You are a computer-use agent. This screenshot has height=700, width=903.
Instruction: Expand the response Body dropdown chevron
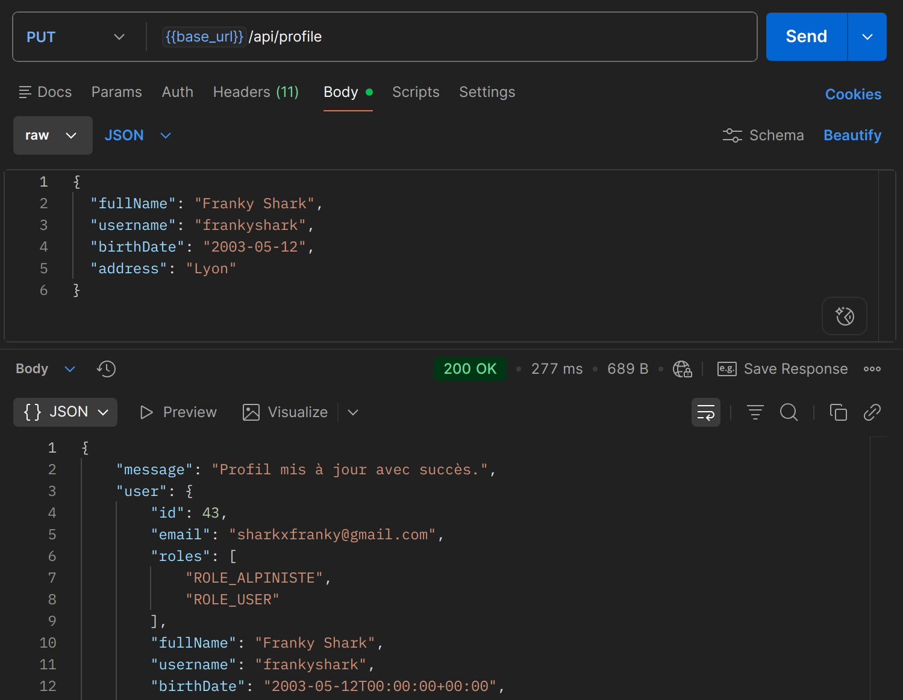pos(70,369)
